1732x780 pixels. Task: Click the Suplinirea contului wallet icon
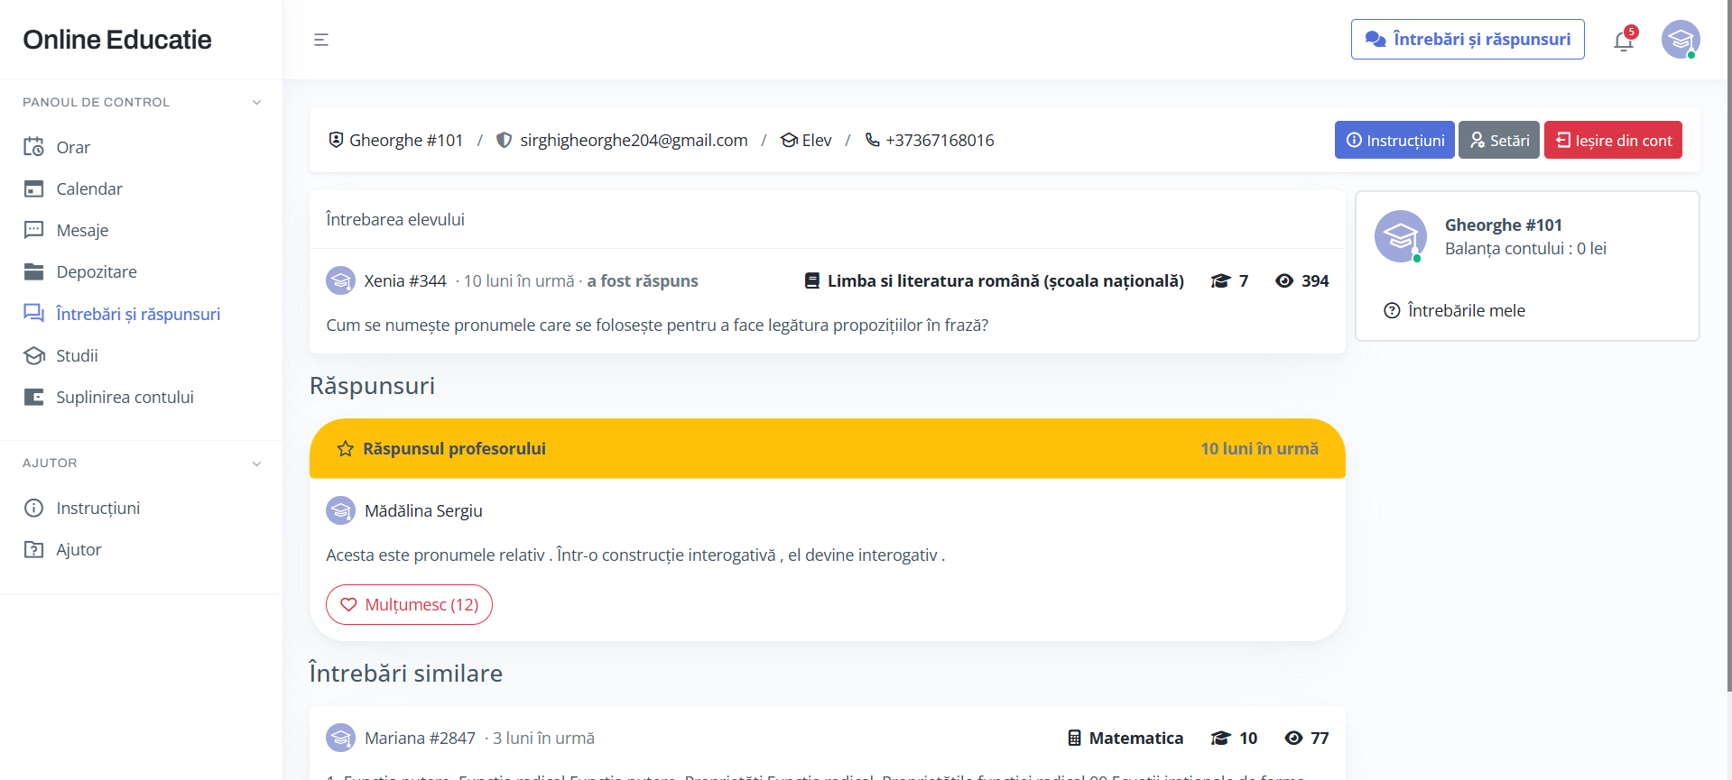point(33,397)
